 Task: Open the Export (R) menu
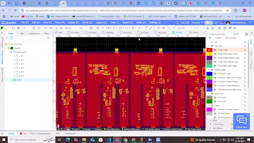pos(128,23)
